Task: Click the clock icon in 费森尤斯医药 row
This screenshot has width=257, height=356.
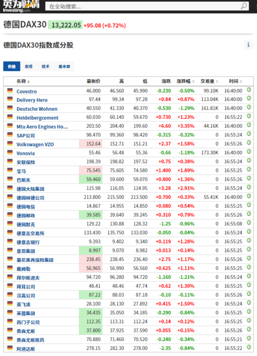Action: coord(249,338)
